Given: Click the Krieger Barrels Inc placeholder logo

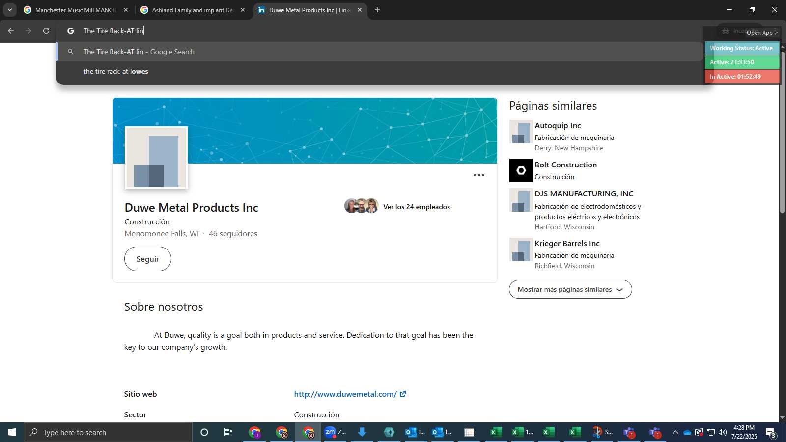Looking at the screenshot, I should coord(521,249).
